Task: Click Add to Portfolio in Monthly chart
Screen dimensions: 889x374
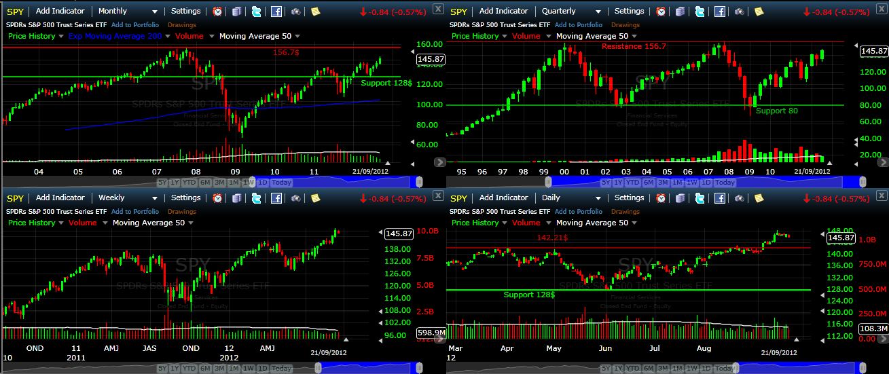Action: click(x=136, y=24)
